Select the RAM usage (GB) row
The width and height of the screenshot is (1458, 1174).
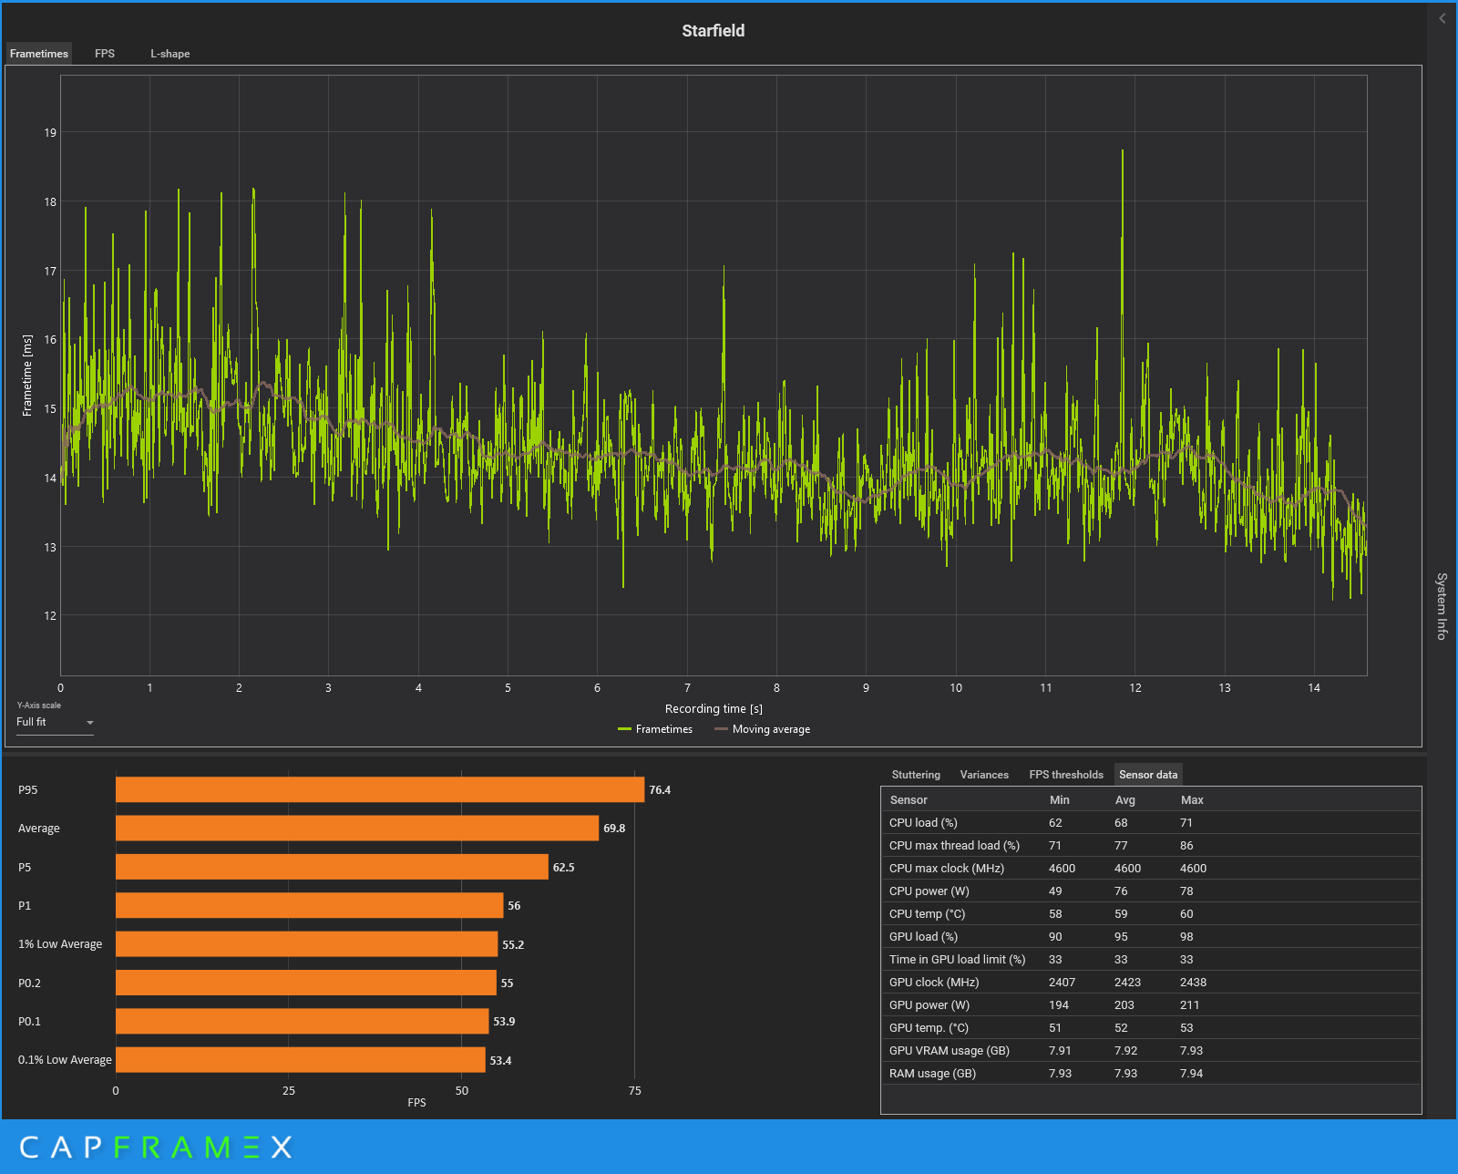tap(1151, 1073)
